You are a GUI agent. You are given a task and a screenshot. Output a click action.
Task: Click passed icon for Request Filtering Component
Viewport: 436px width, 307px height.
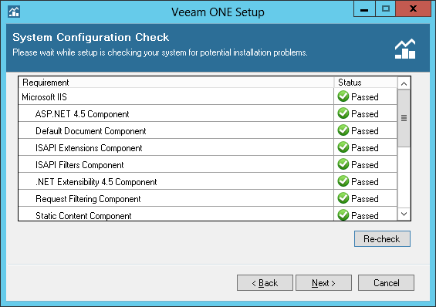point(343,198)
